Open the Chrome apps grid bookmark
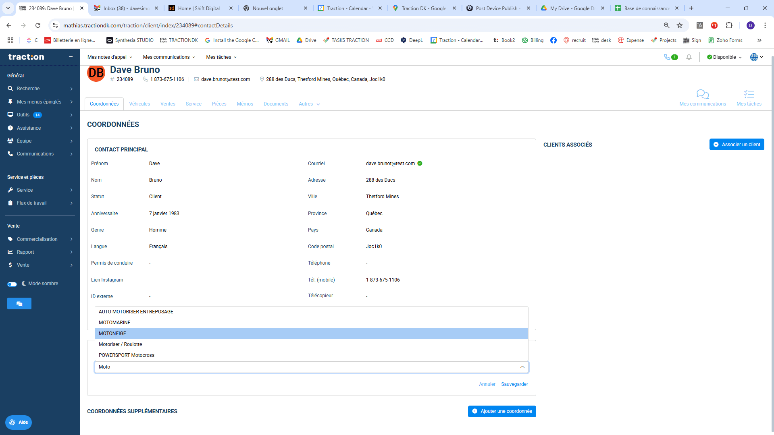The image size is (774, 435). pos(10,40)
